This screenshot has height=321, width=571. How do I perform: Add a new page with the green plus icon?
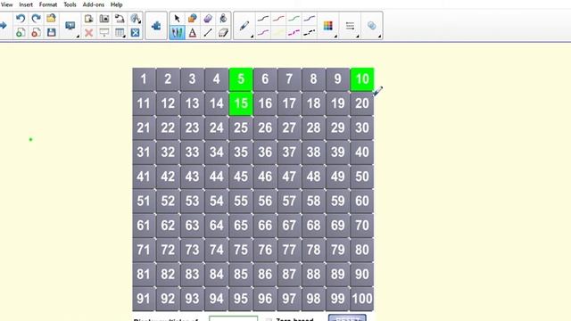pyautogui.click(x=21, y=32)
